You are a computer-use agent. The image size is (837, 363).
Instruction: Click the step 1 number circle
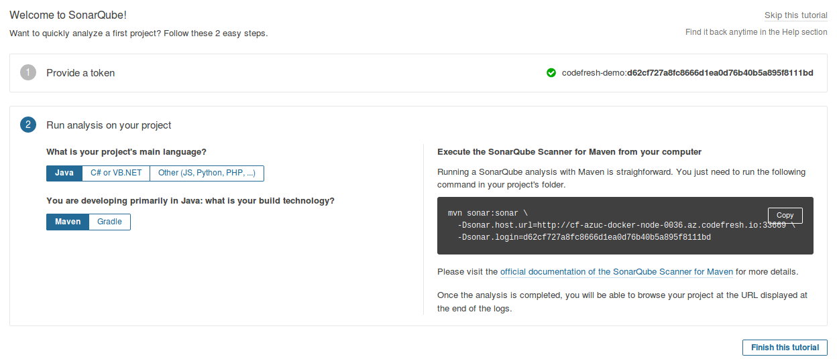(28, 72)
